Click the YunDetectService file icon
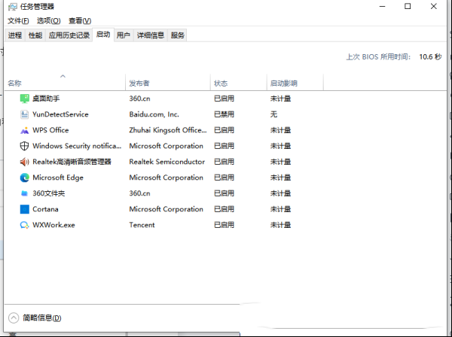 [x=25, y=114]
